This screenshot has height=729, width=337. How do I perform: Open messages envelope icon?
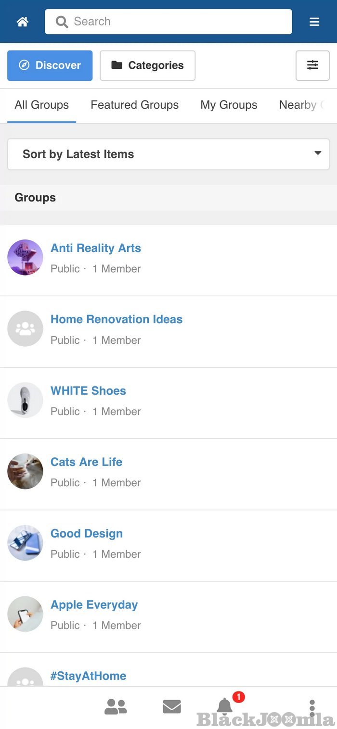click(172, 706)
